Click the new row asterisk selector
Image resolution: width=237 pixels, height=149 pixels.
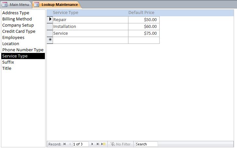click(x=50, y=40)
